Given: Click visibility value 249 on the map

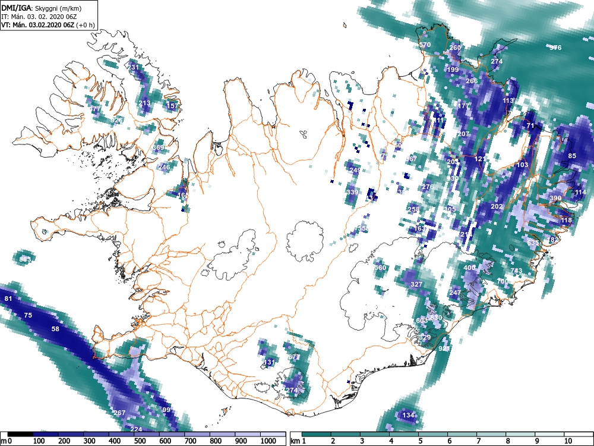Looking at the screenshot, I should coord(355,170).
